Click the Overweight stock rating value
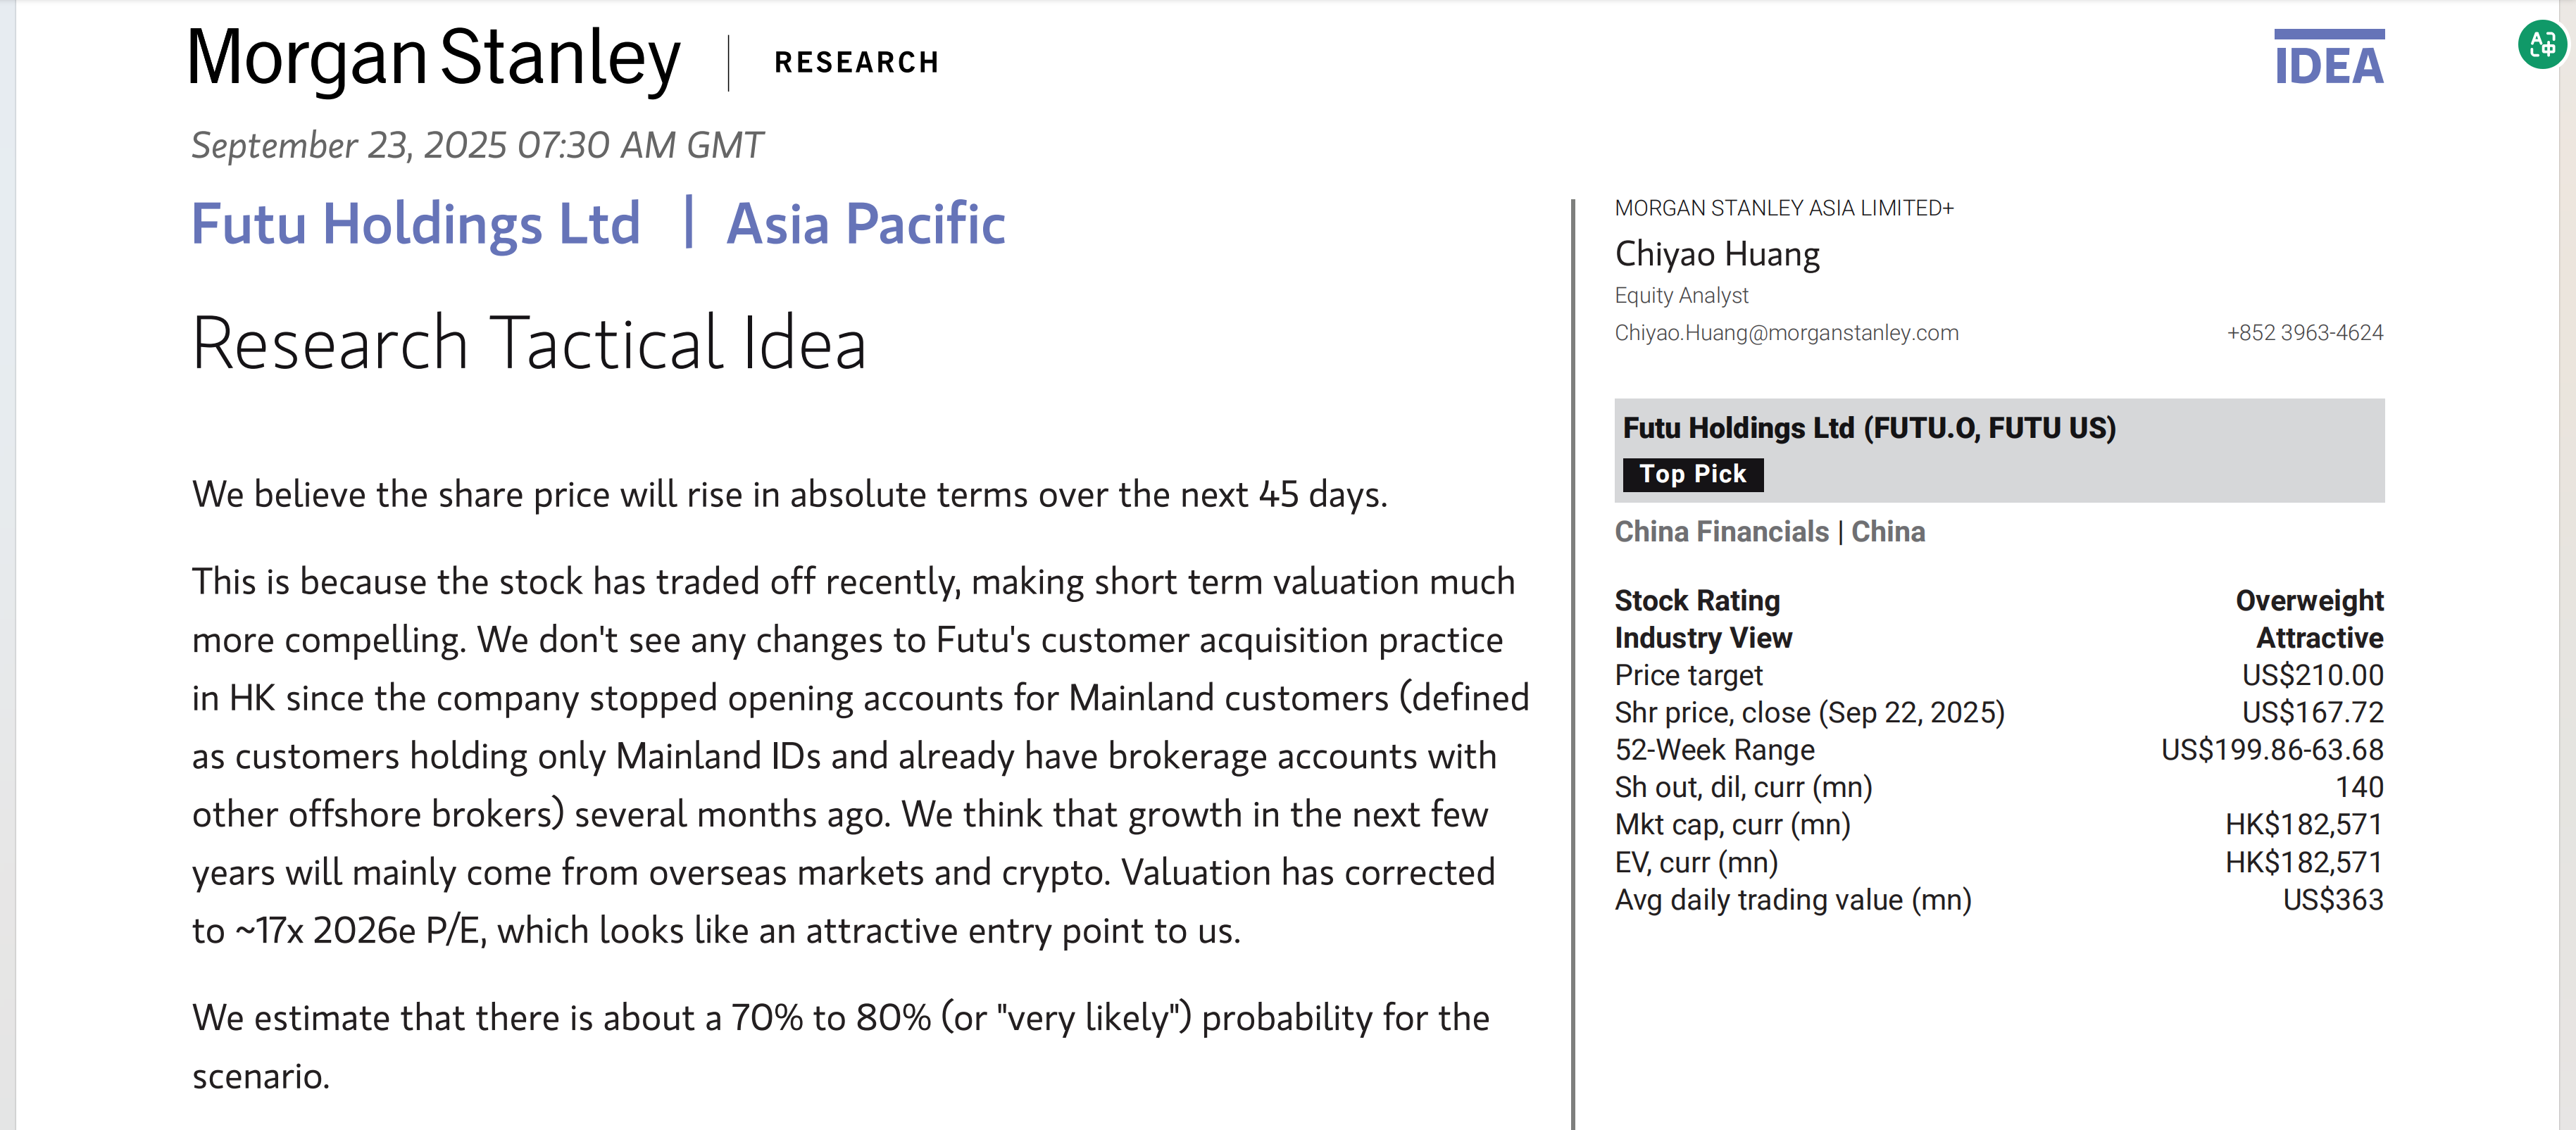2576x1130 pixels. (2309, 601)
